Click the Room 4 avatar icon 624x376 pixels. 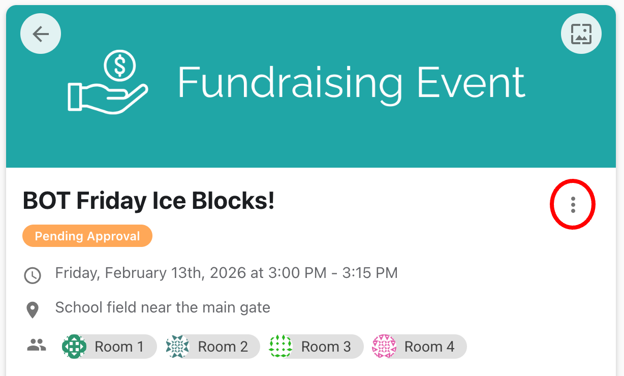384,347
